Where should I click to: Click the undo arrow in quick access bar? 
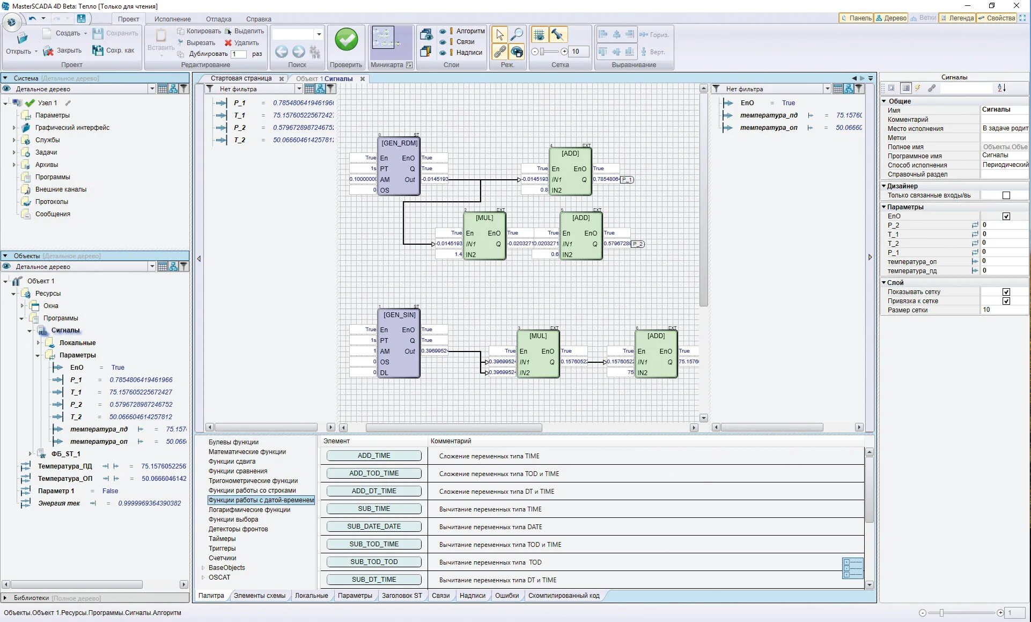[33, 19]
